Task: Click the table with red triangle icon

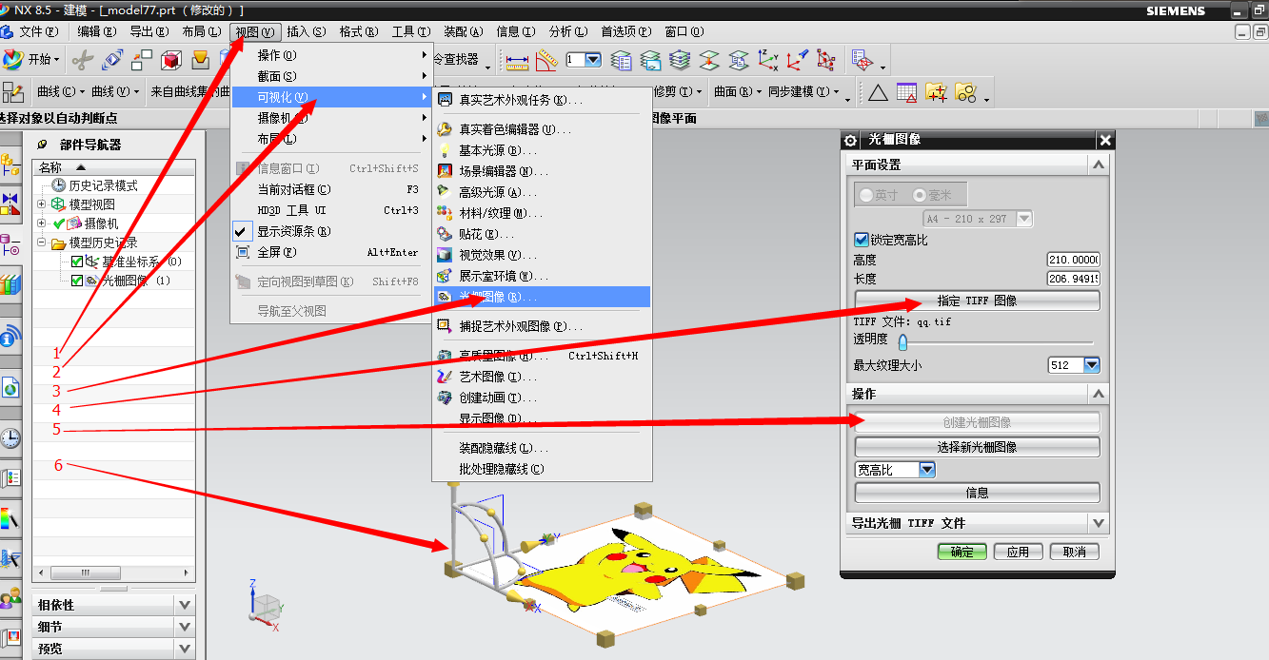Action: coord(907,92)
